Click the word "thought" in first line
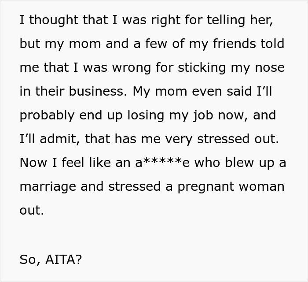Viewport: 308px width, 282px height. click(54, 20)
